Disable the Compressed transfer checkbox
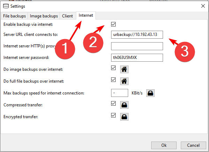The image size is (209, 152). click(x=113, y=104)
